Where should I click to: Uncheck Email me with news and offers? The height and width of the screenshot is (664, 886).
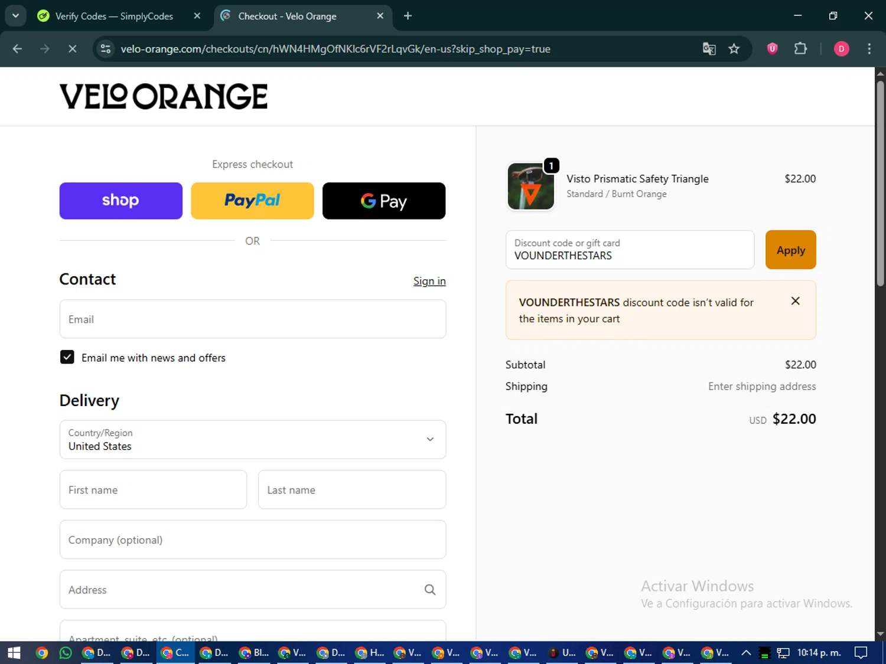[67, 357]
